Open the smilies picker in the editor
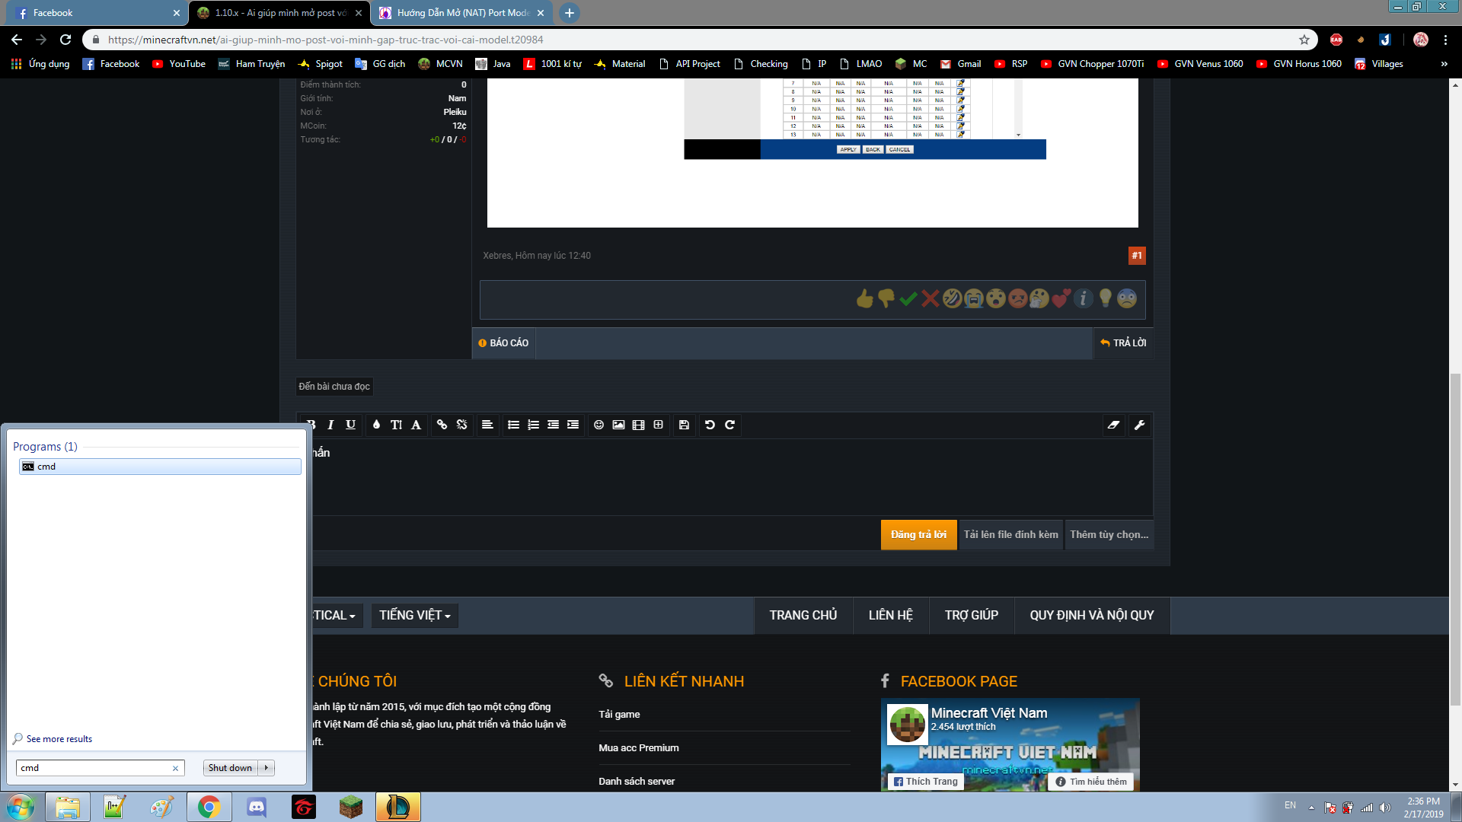 click(x=599, y=425)
